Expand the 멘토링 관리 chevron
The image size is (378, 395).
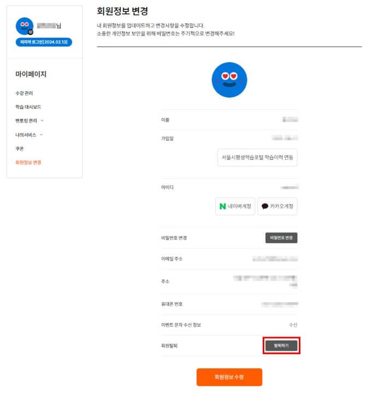click(x=42, y=121)
